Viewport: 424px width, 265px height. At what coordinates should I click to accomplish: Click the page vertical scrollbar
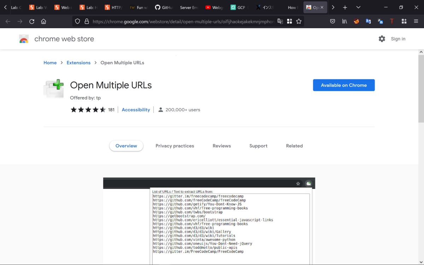(x=421, y=88)
